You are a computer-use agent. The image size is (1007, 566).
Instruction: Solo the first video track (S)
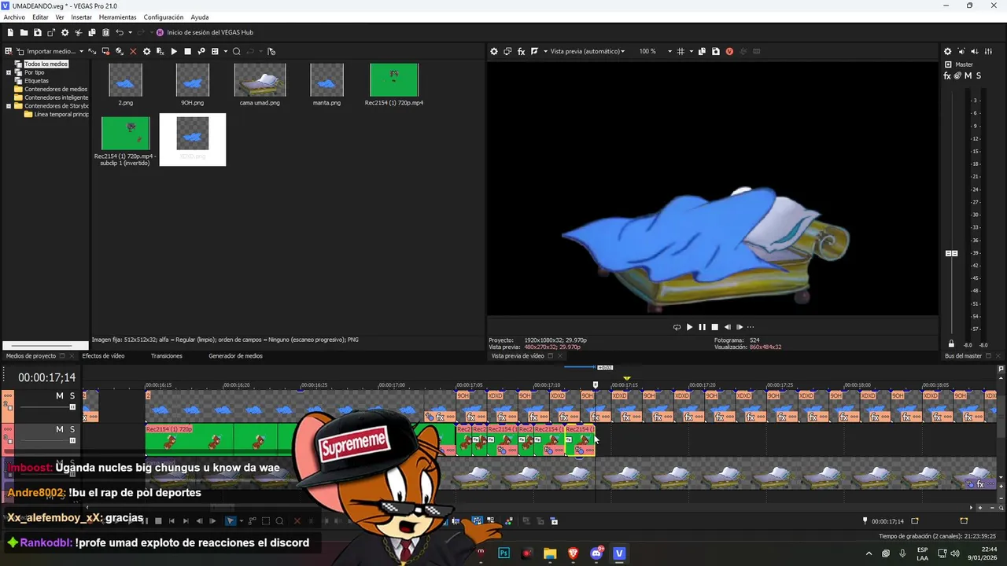click(72, 395)
